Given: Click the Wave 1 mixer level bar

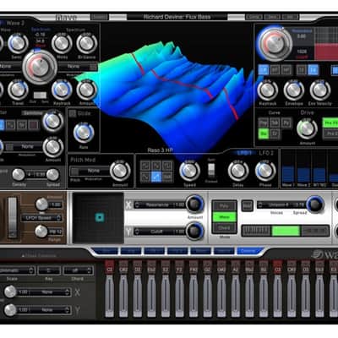Looking at the screenshot, I should coord(287,174).
